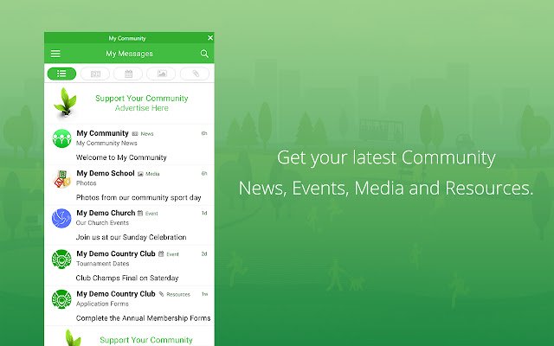Click the My Community group avatar
The image size is (554, 346).
pyautogui.click(x=61, y=138)
